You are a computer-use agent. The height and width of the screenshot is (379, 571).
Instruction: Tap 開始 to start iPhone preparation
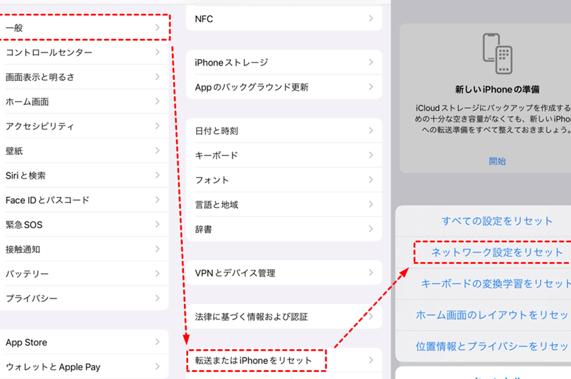tap(497, 161)
